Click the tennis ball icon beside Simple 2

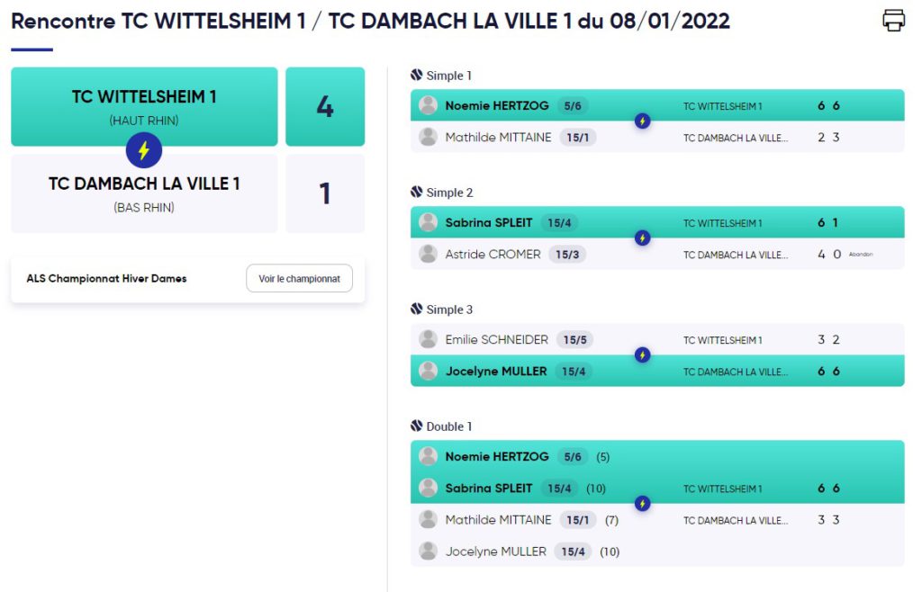click(x=416, y=192)
